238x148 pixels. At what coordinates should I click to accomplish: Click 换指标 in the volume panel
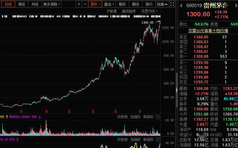(x=148, y=117)
